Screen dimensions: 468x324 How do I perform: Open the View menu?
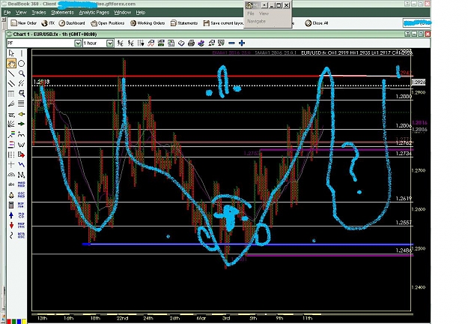pyautogui.click(x=21, y=12)
